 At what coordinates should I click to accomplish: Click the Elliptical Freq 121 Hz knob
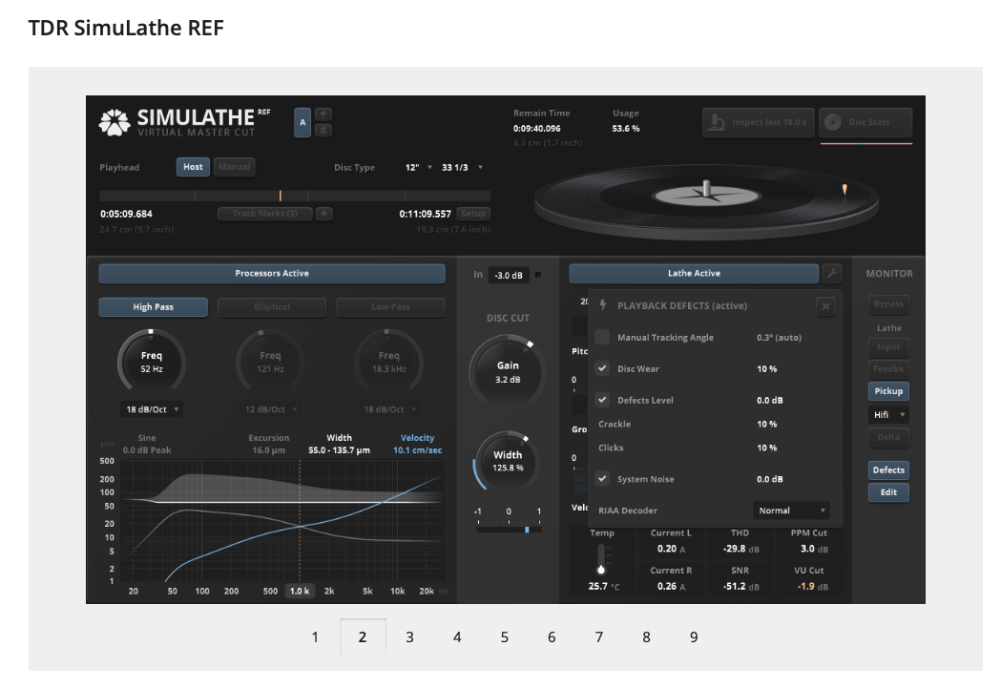[270, 363]
